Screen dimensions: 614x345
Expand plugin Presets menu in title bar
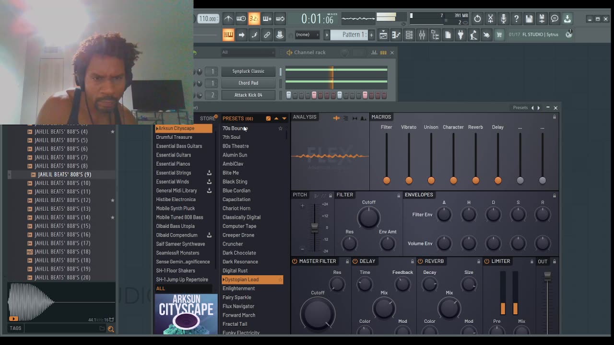pos(520,108)
